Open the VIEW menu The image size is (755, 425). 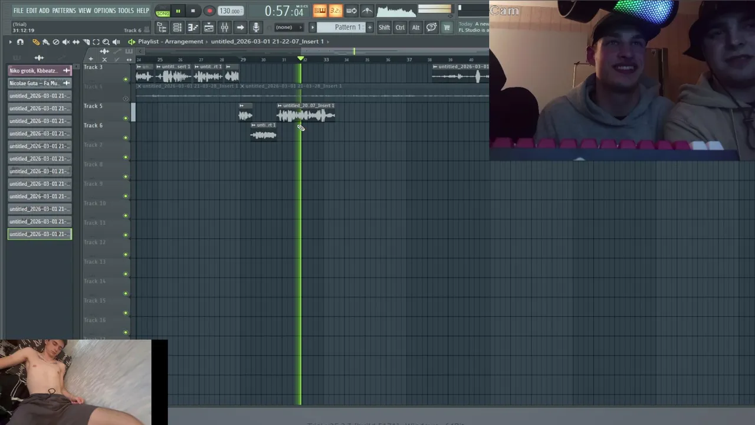coord(85,11)
